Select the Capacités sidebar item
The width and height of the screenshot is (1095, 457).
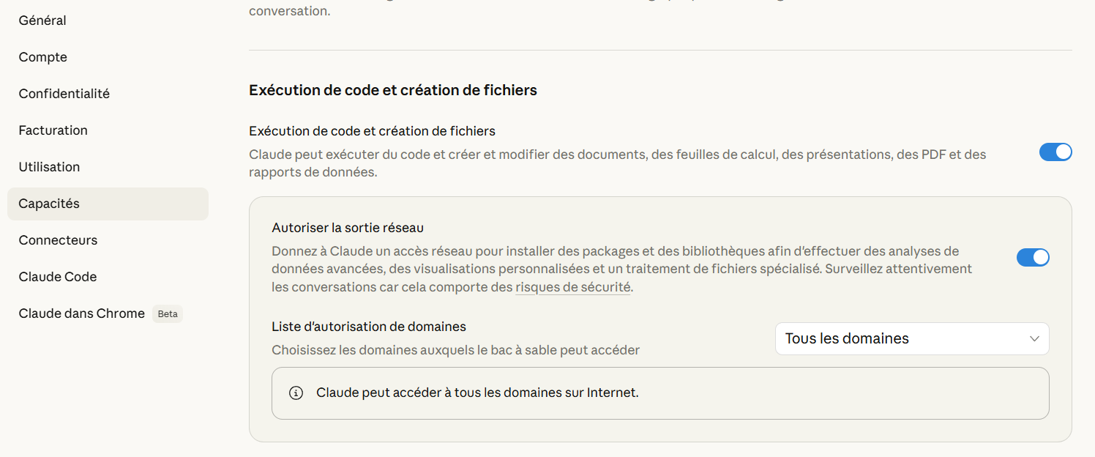(x=49, y=204)
